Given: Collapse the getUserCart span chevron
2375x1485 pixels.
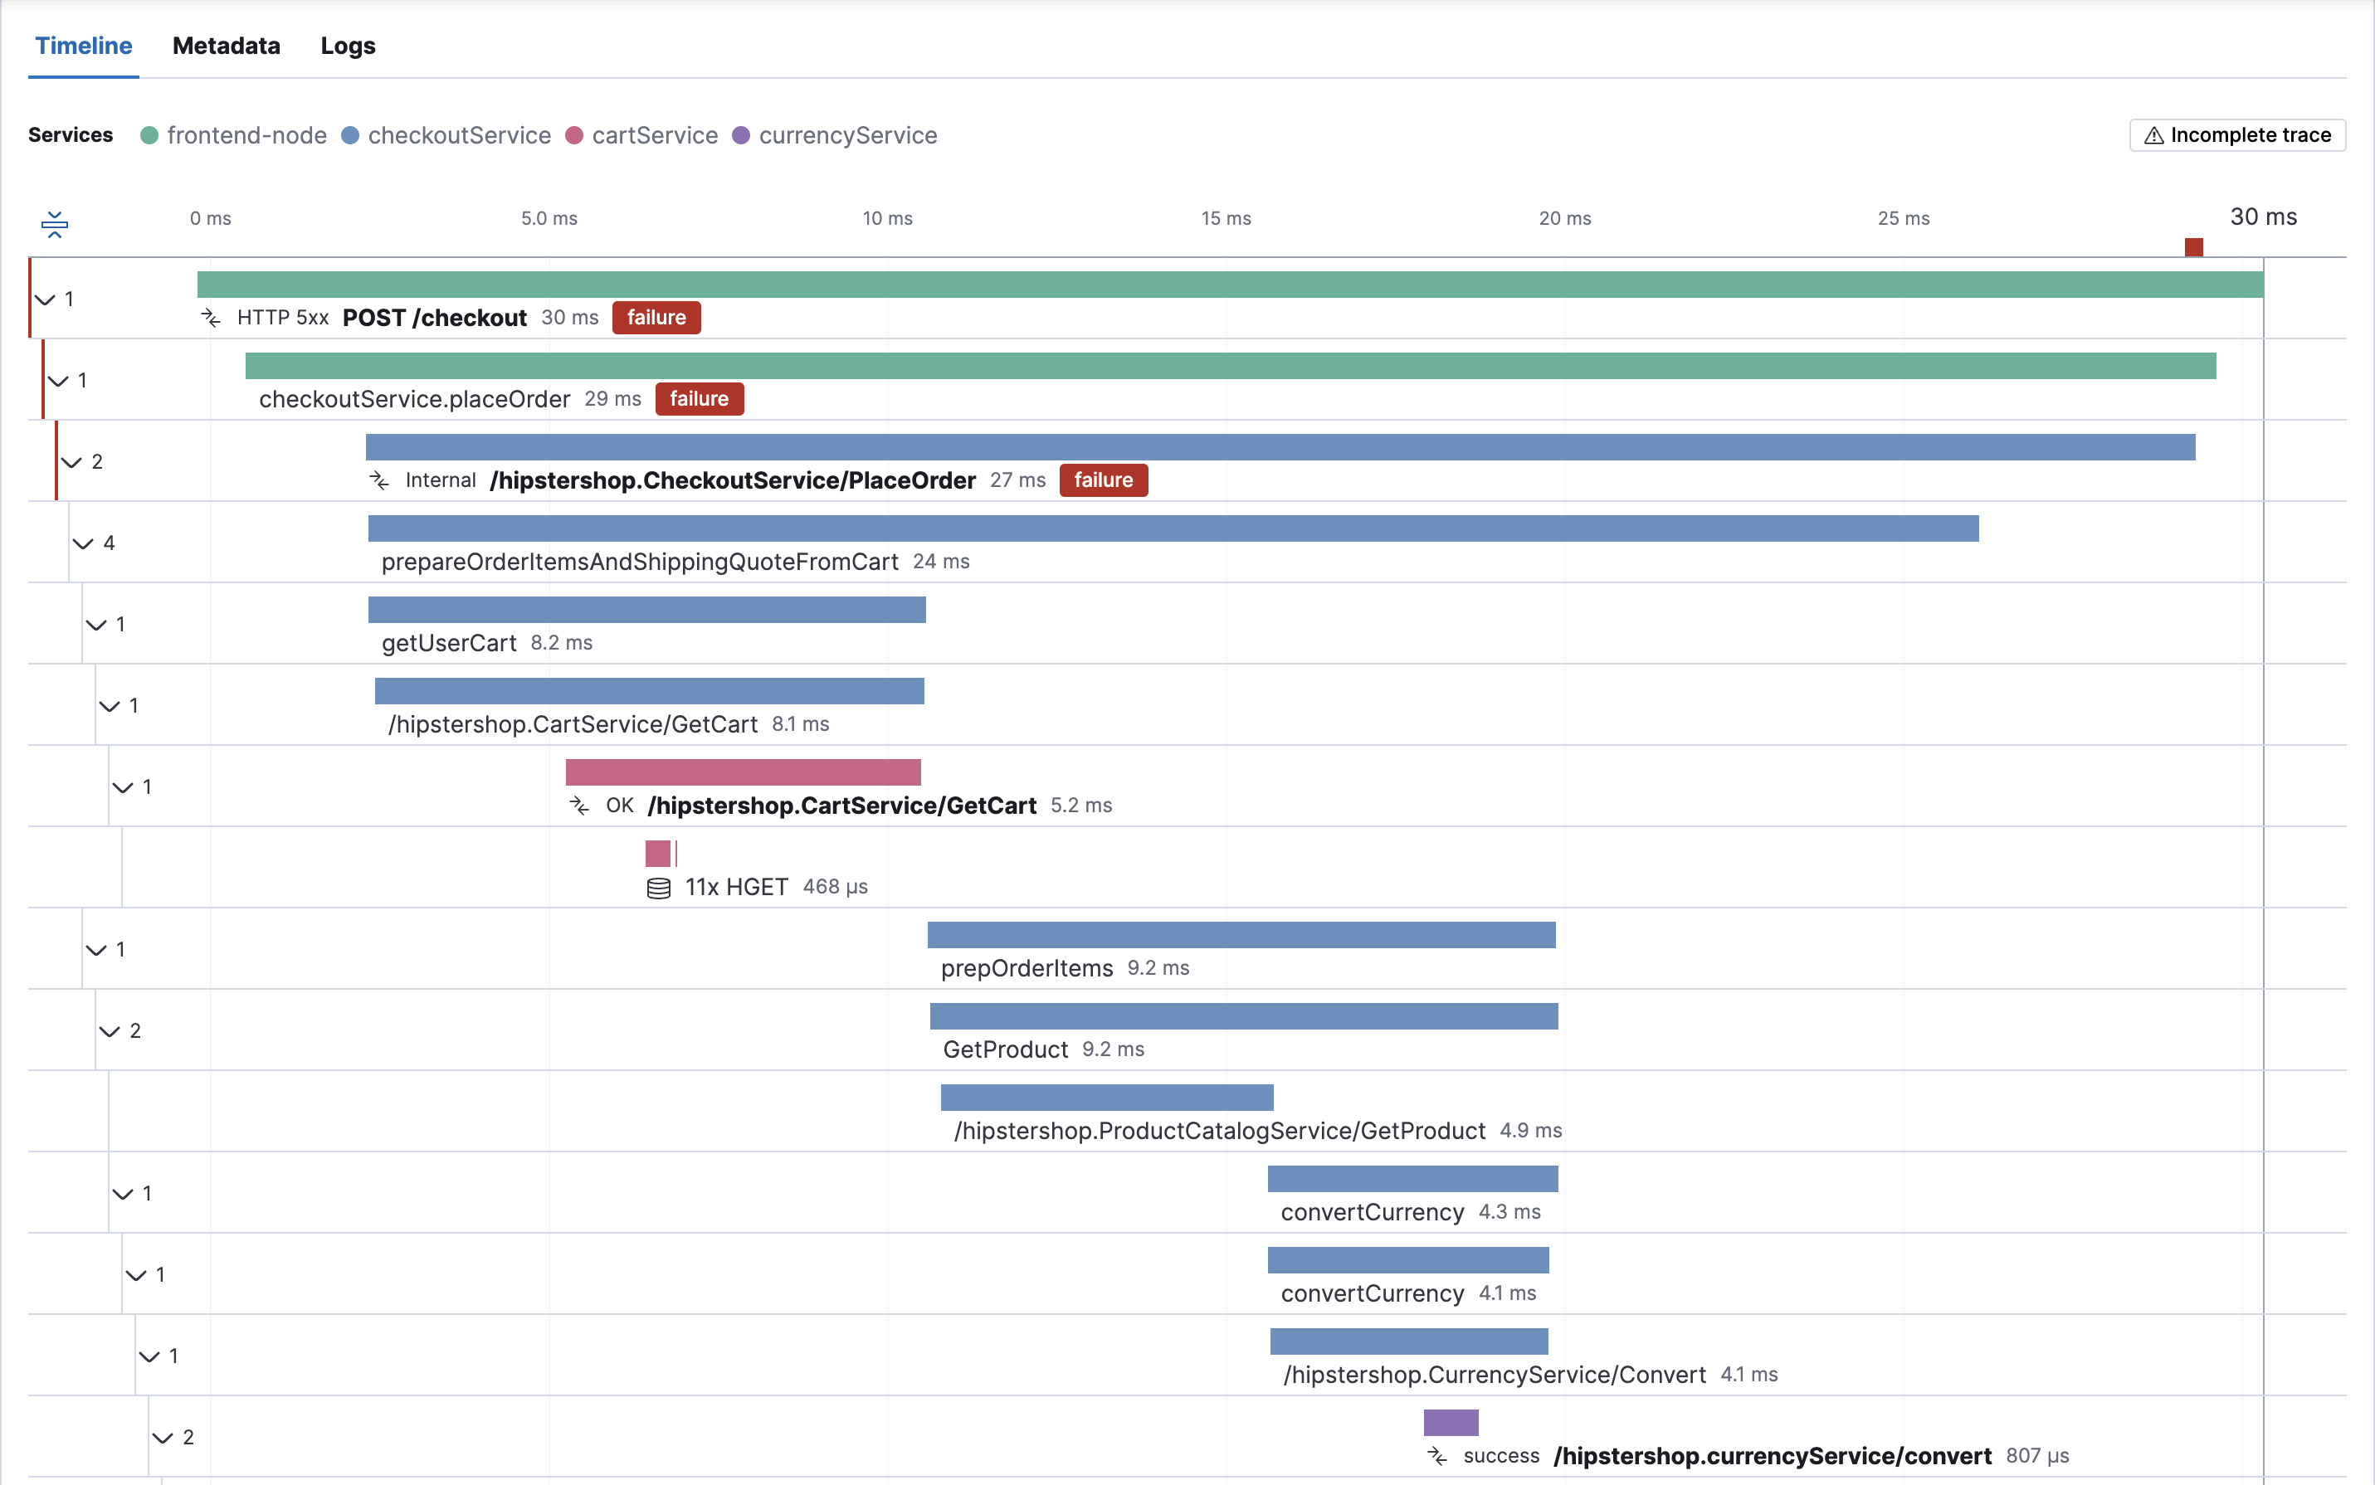Looking at the screenshot, I should click(96, 625).
